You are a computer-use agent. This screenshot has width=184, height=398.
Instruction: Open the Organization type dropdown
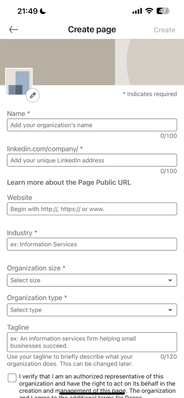92,310
